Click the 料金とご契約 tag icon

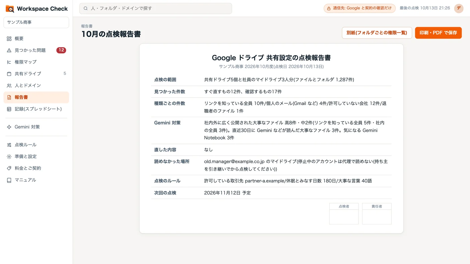coord(9,168)
